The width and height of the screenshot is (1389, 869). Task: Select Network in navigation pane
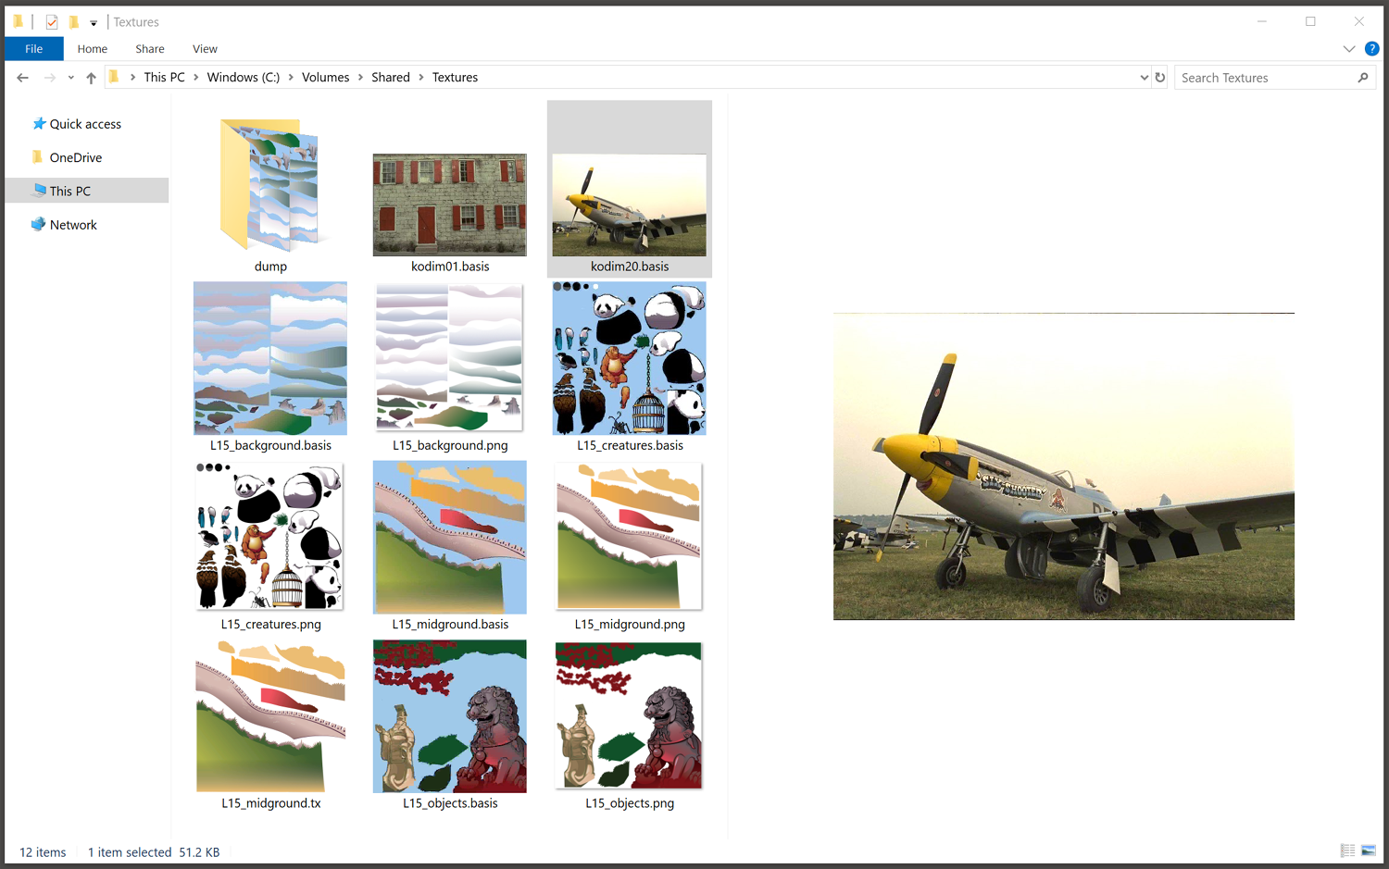[73, 225]
